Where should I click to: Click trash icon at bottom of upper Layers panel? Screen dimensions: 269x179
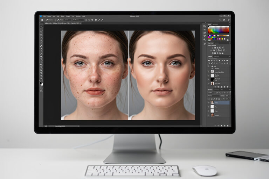(x=227, y=87)
